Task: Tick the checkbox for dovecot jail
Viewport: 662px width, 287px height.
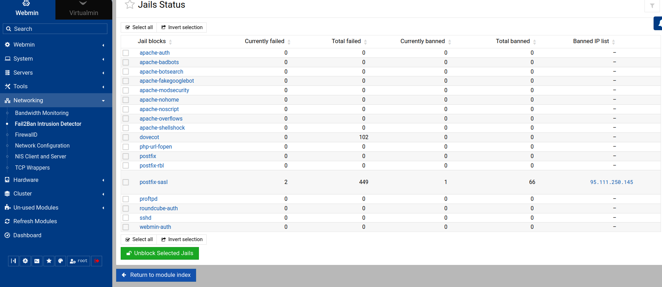Action: tap(126, 137)
